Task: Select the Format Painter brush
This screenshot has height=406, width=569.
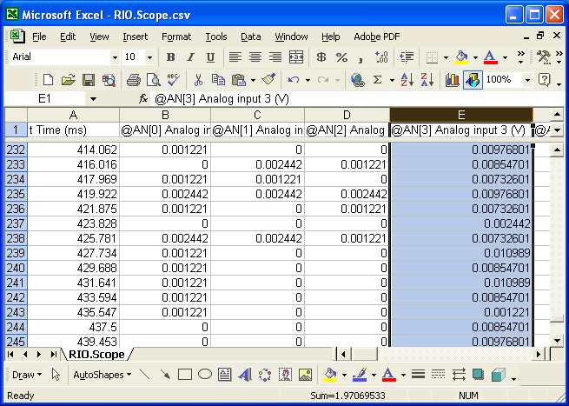Action: click(268, 80)
